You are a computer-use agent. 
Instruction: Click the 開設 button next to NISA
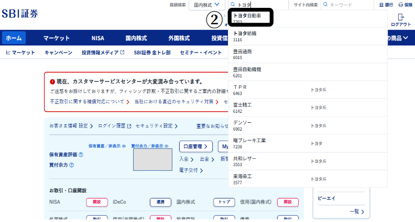tap(96, 202)
